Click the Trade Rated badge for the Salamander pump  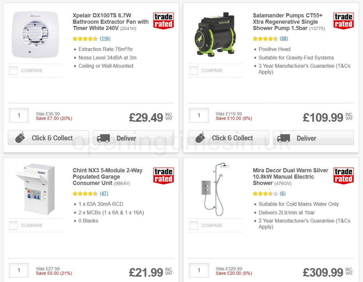pos(343,21)
